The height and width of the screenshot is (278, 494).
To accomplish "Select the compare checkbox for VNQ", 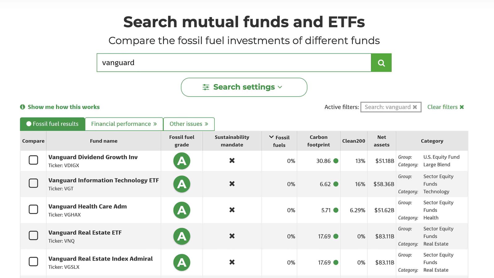I will click(33, 235).
